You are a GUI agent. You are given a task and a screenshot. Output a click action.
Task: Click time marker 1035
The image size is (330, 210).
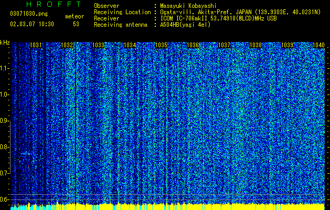coord(161,45)
